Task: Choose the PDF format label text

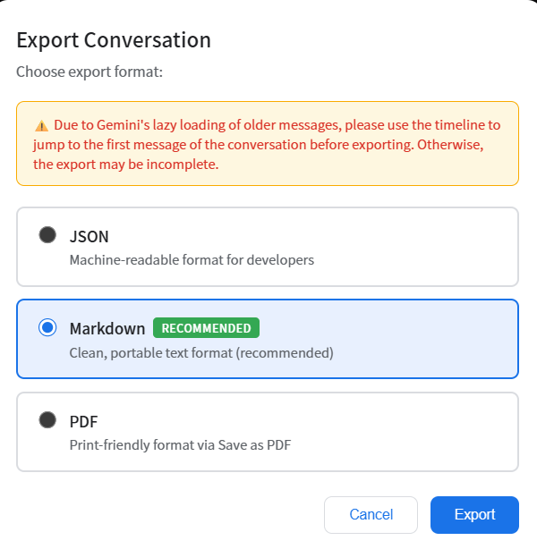Action: point(84,421)
